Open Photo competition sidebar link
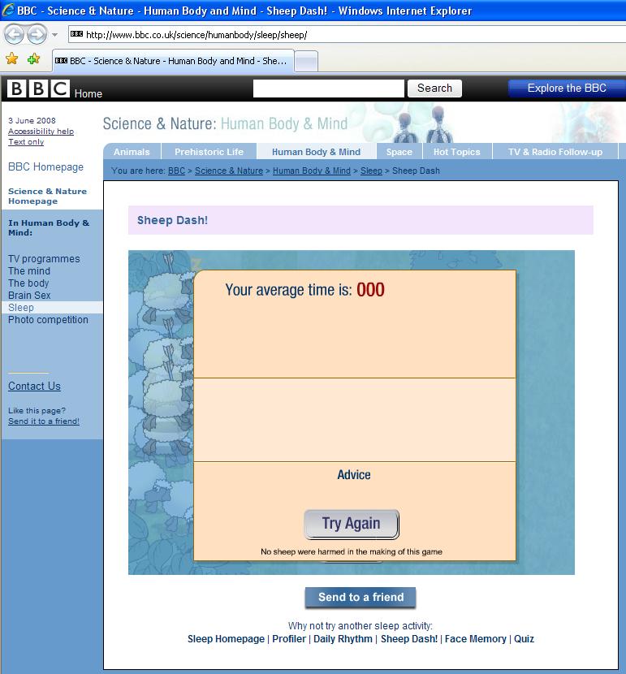This screenshot has height=674, width=626. [x=48, y=320]
